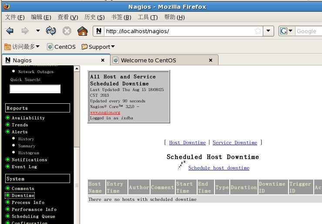Click the sleeping Zzz downtime icon
The width and height of the screenshot is (322, 224).
tap(181, 165)
